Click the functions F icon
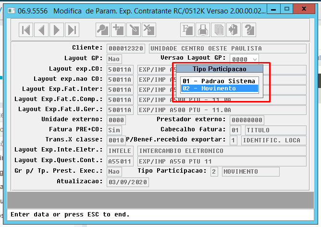This screenshot has height=227, width=321. 187,30
